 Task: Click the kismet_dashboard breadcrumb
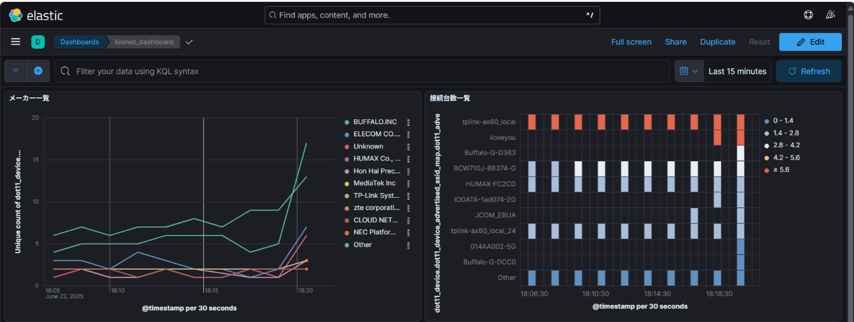coord(144,42)
